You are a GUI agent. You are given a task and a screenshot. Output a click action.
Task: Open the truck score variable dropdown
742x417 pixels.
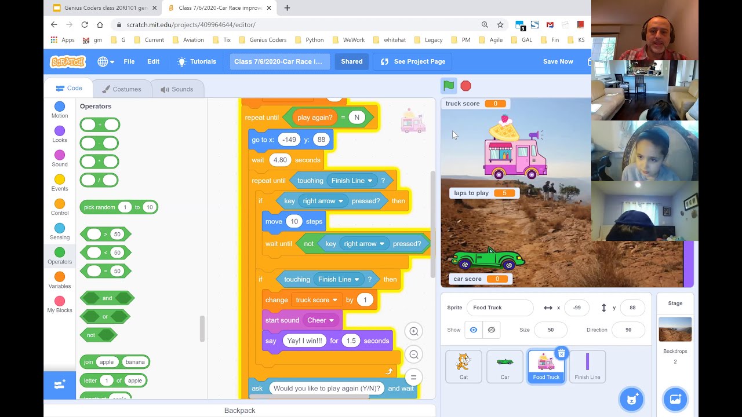click(x=317, y=300)
